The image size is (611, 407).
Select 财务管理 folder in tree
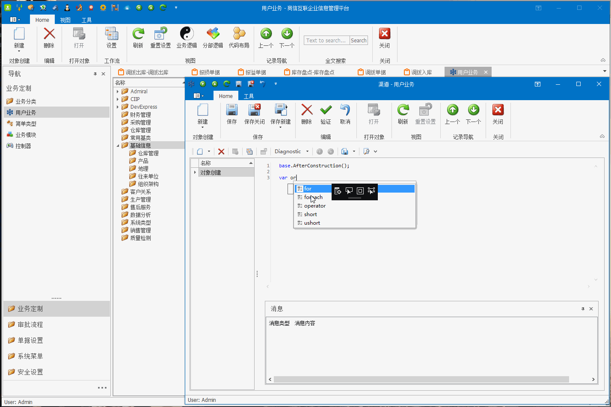140,115
